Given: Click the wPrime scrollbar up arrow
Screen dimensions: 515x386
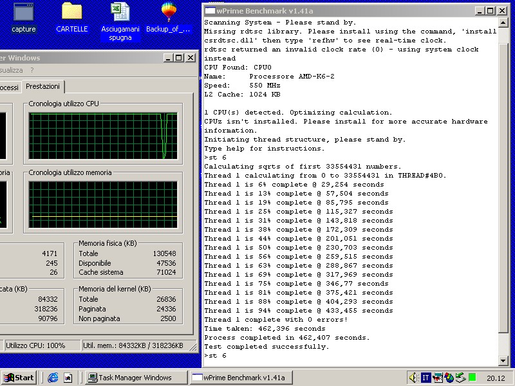Looking at the screenshot, I should [x=503, y=23].
